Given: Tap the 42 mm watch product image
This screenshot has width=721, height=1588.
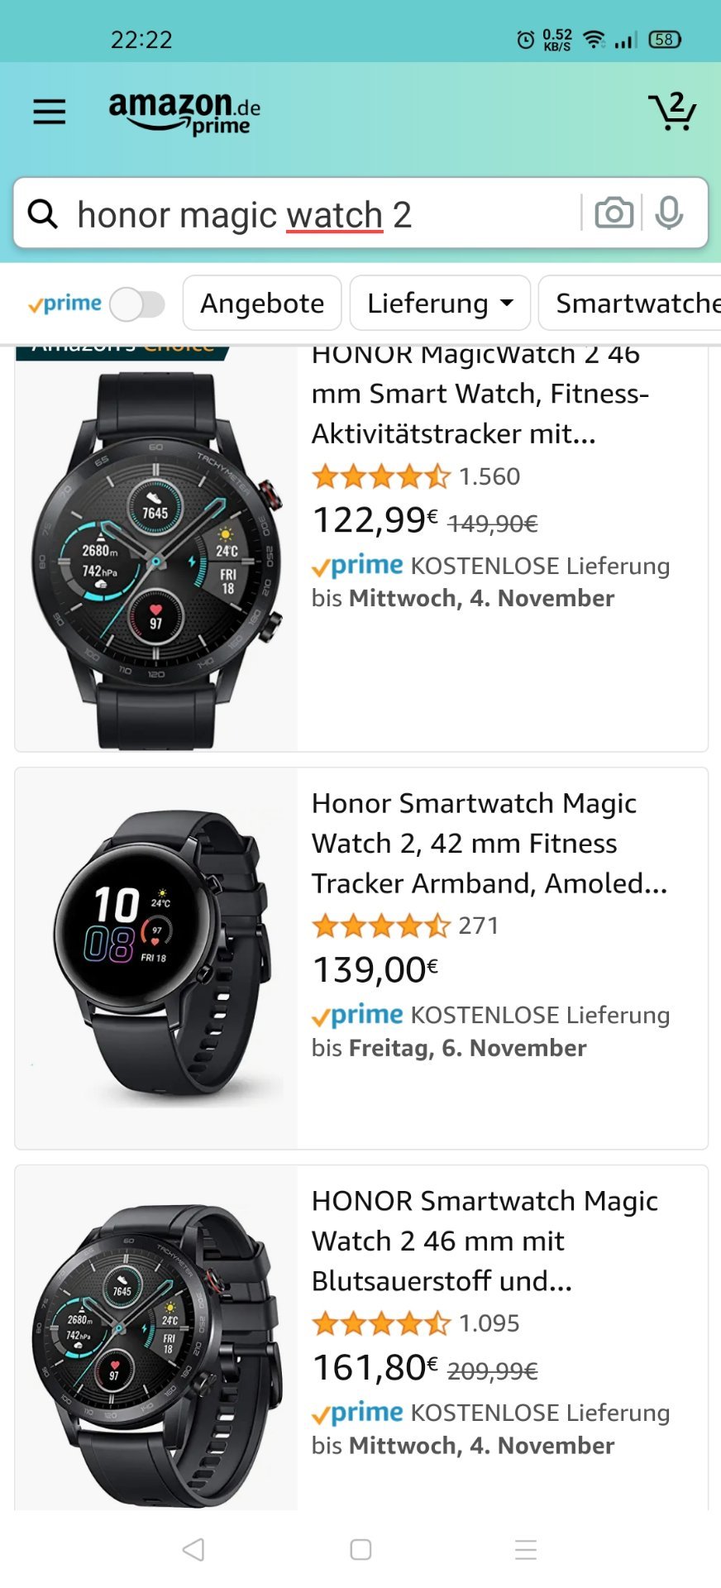Looking at the screenshot, I should tap(156, 958).
